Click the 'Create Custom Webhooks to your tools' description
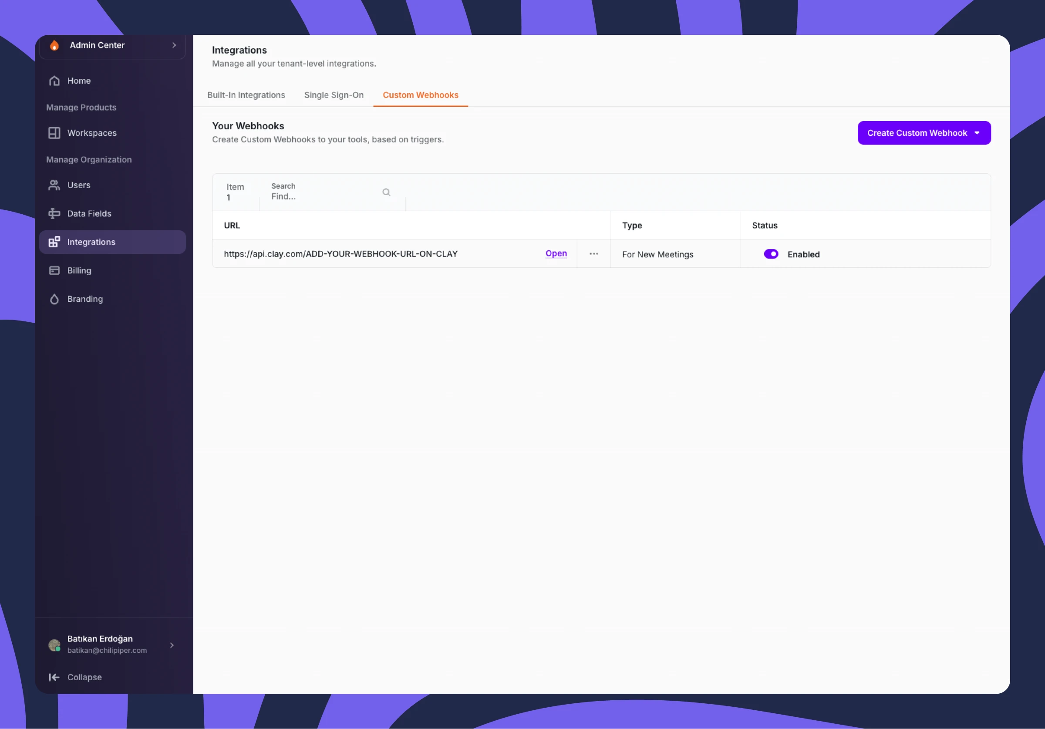 [328, 139]
